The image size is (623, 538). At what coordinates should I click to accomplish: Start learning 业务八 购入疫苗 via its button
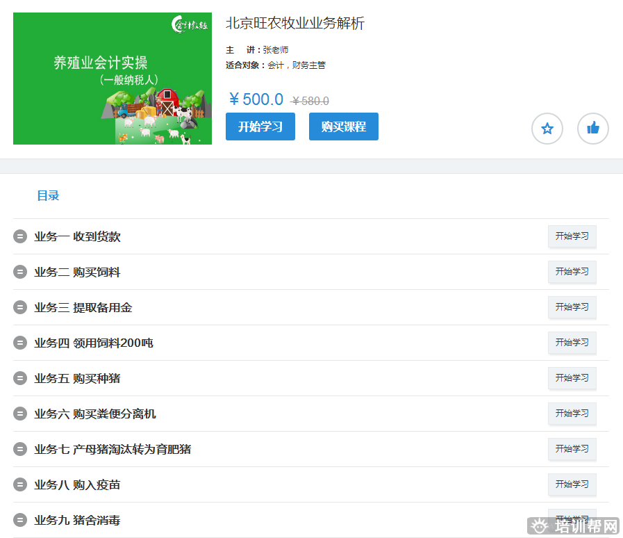572,484
